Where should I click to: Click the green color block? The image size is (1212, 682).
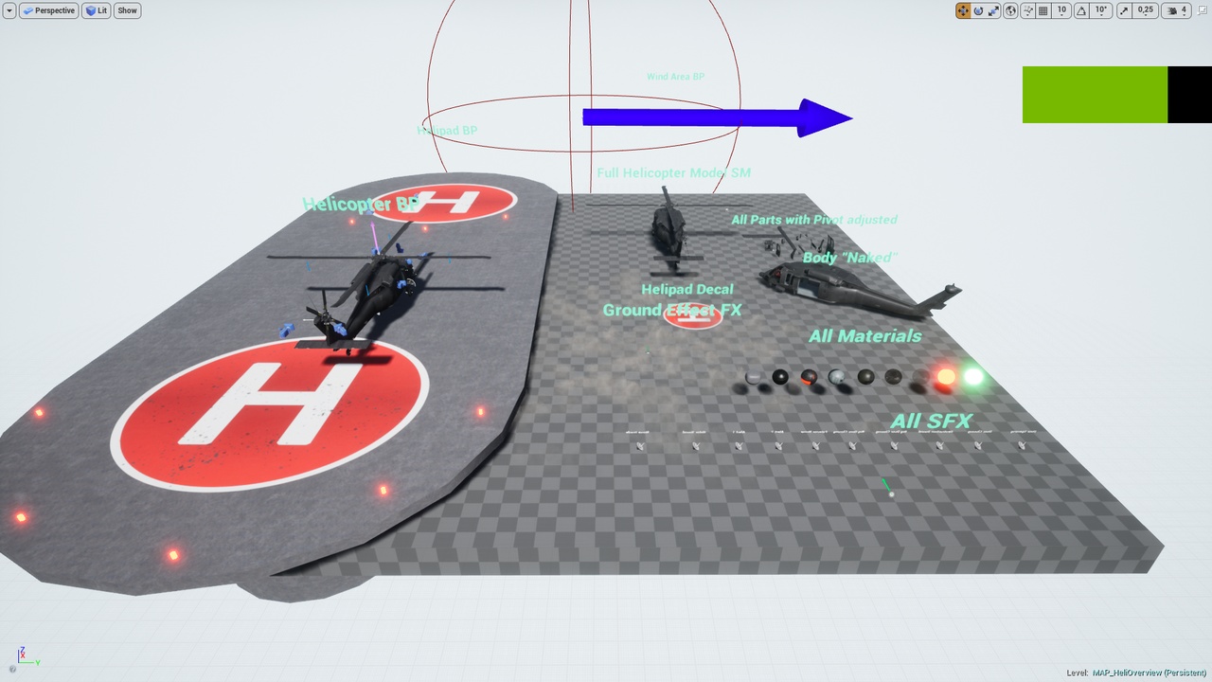pyautogui.click(x=1094, y=95)
